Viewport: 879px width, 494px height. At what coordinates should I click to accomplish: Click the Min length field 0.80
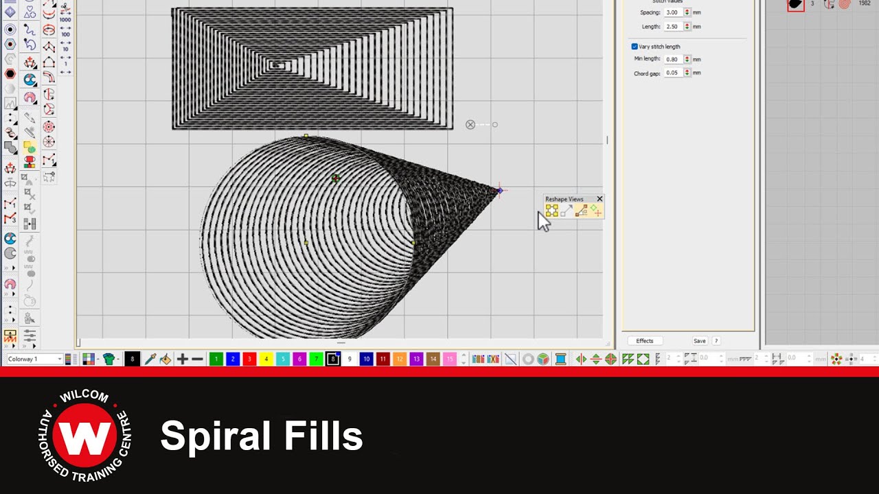(673, 60)
